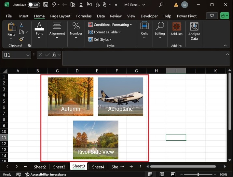This screenshot has width=233, height=177.
Task: Toggle the AutoSave switch
Action: pyautogui.click(x=34, y=5)
